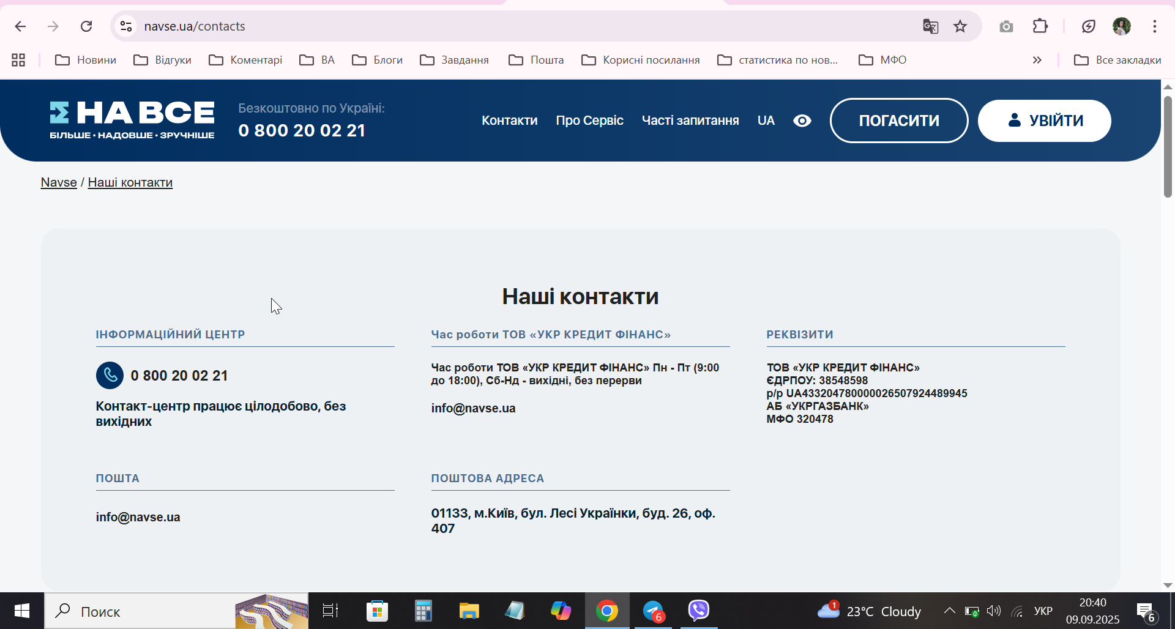Click the browser forward arrow
The height and width of the screenshot is (629, 1175).
[53, 26]
